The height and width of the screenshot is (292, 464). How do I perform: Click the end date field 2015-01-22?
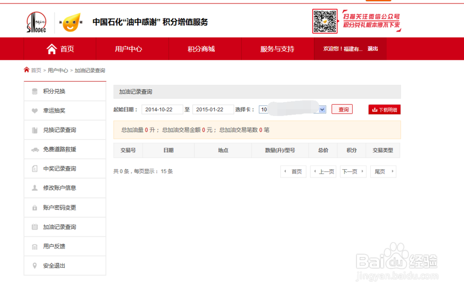[x=213, y=109]
